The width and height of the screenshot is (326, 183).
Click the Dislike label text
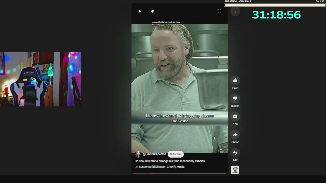[235, 106]
